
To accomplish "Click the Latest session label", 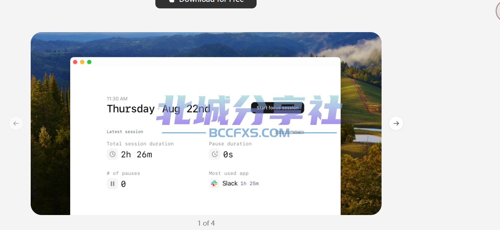I will [x=125, y=132].
